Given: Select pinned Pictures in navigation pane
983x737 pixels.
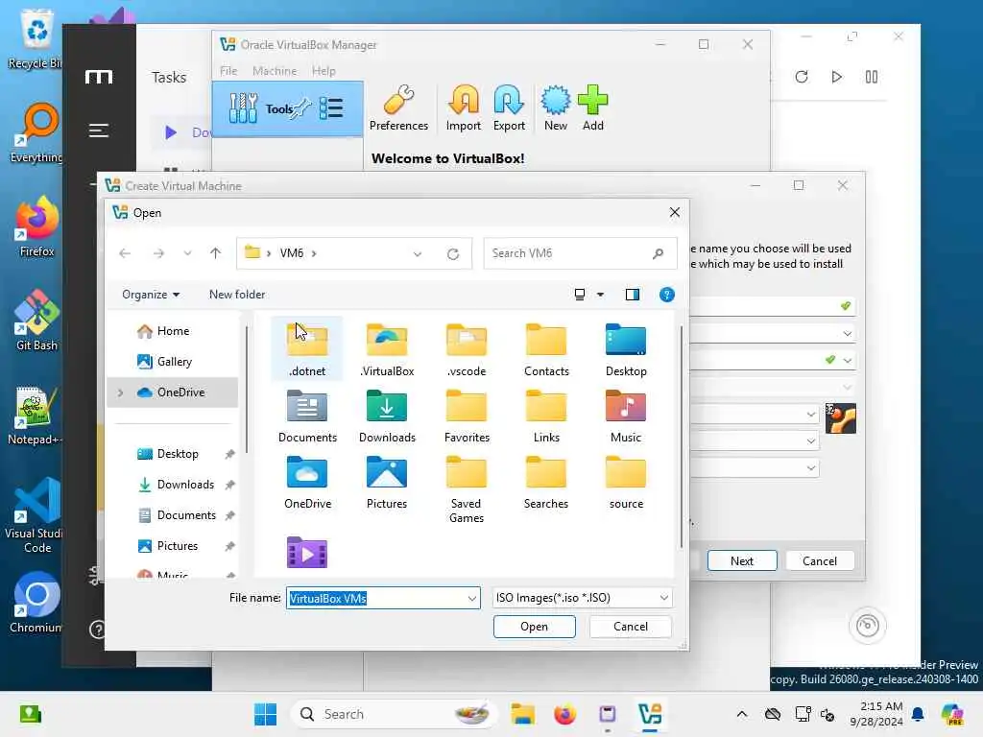Looking at the screenshot, I should click(x=173, y=546).
